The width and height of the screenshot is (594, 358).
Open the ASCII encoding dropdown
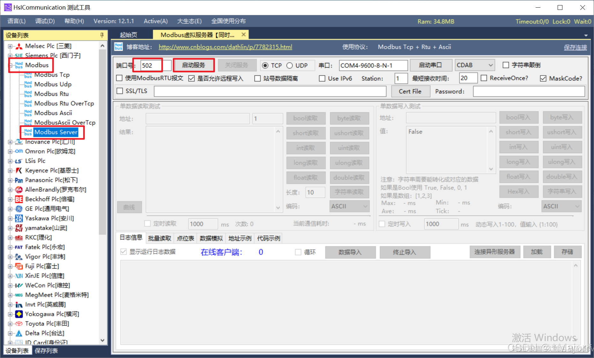point(349,206)
